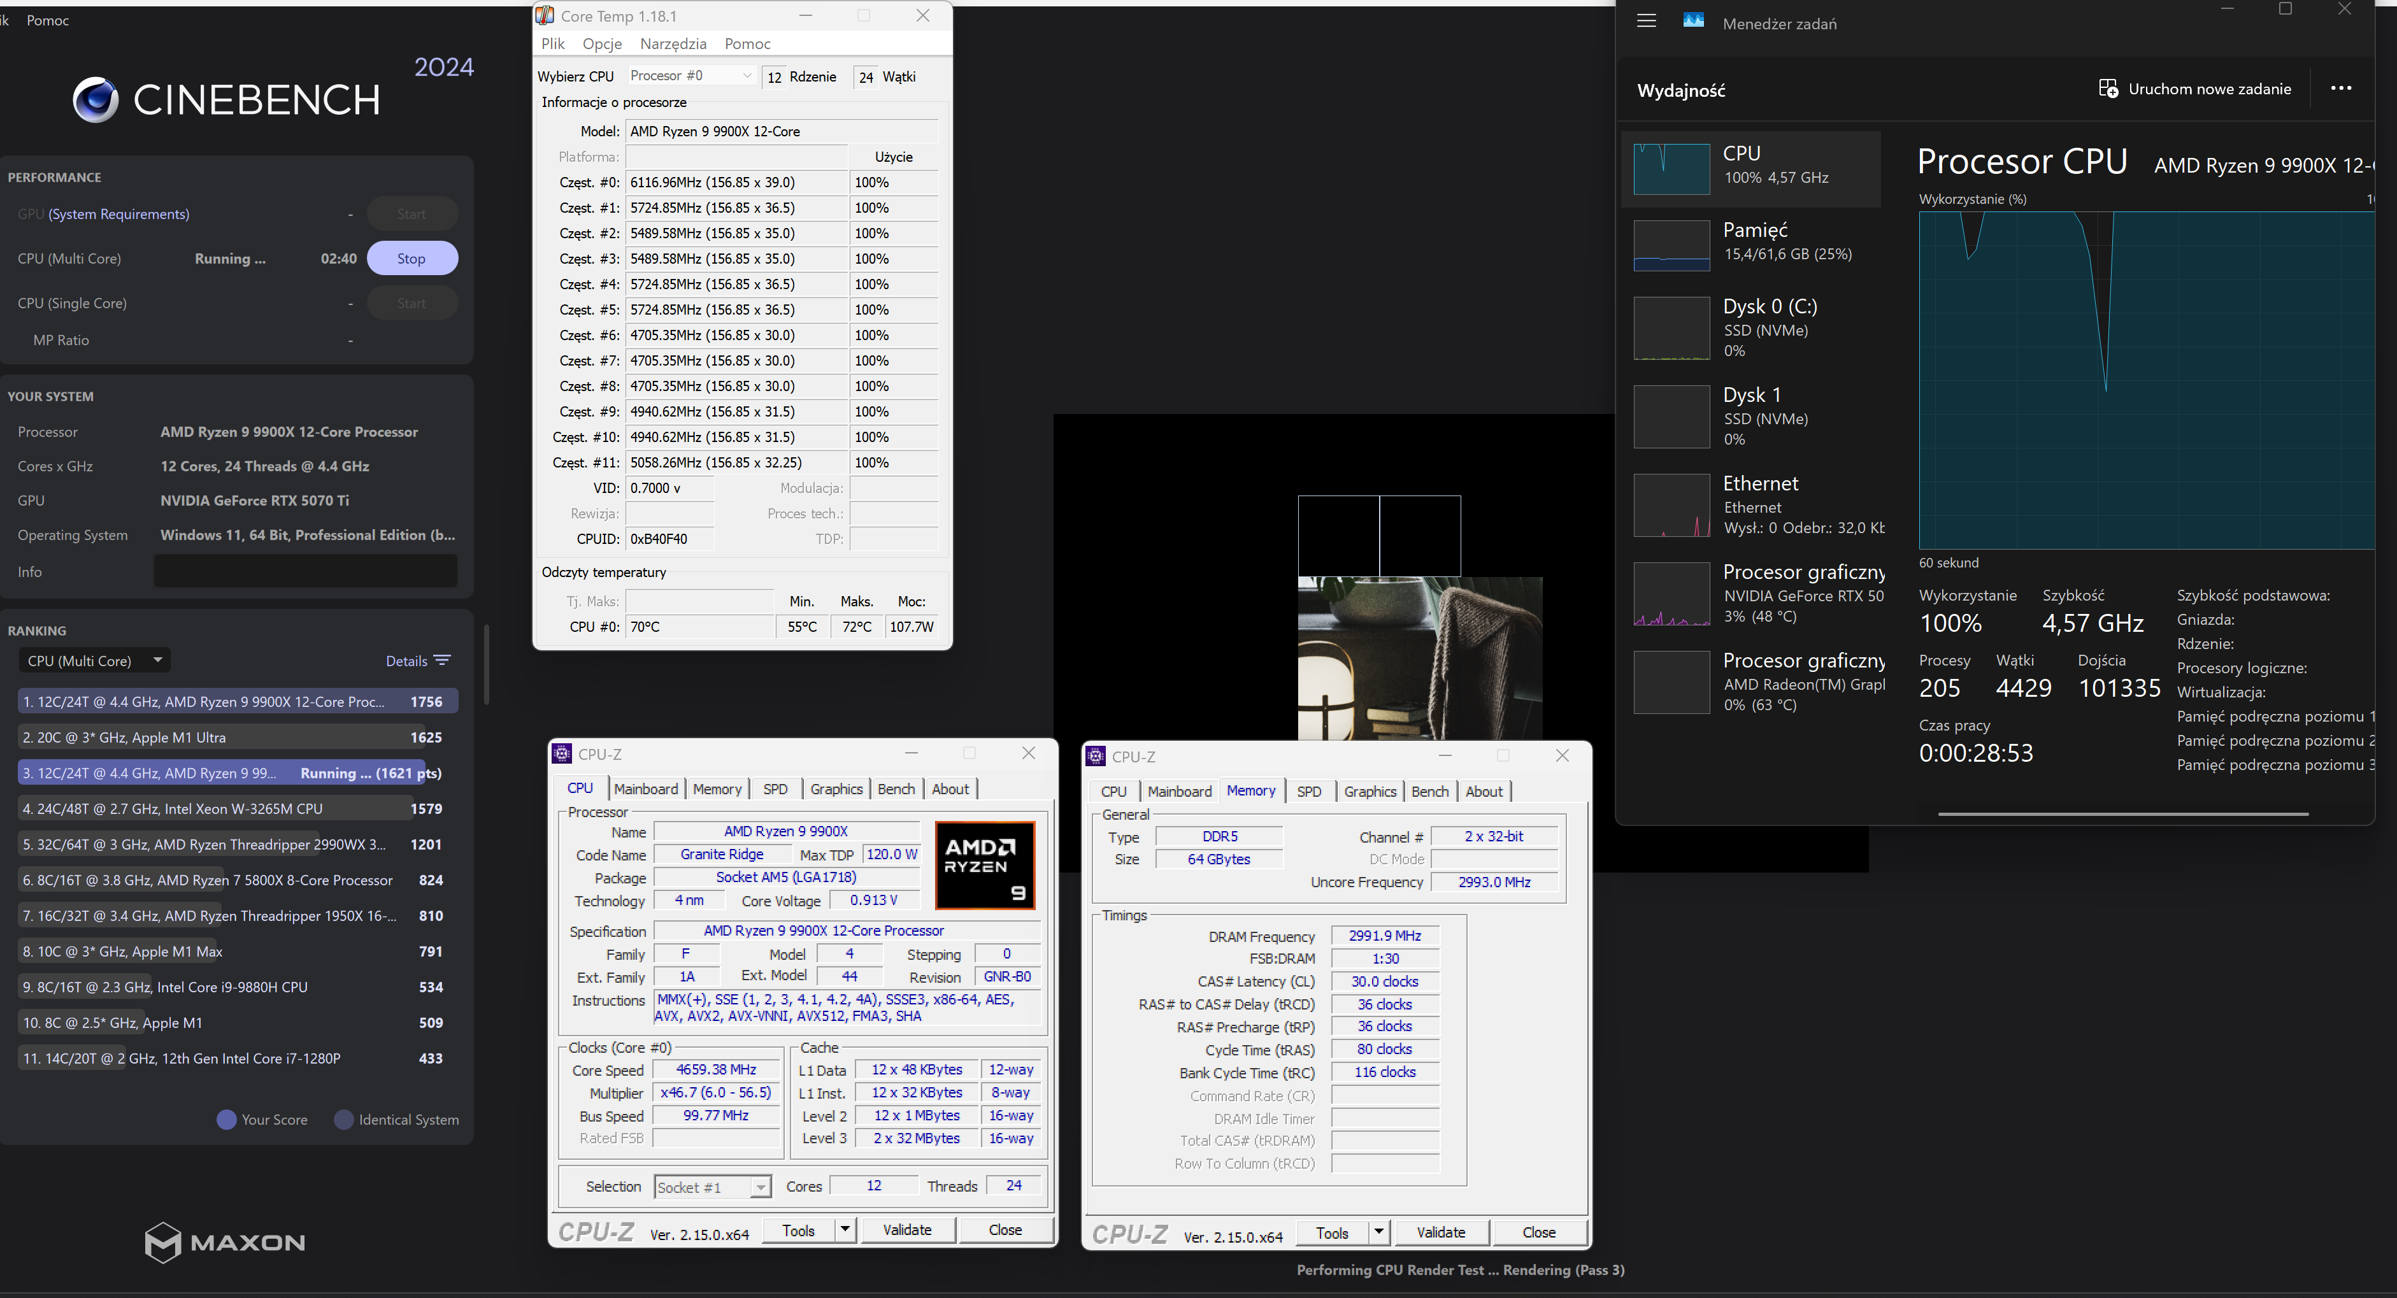Click the Maxon logo at bottom
The width and height of the screenshot is (2397, 1298).
click(225, 1242)
